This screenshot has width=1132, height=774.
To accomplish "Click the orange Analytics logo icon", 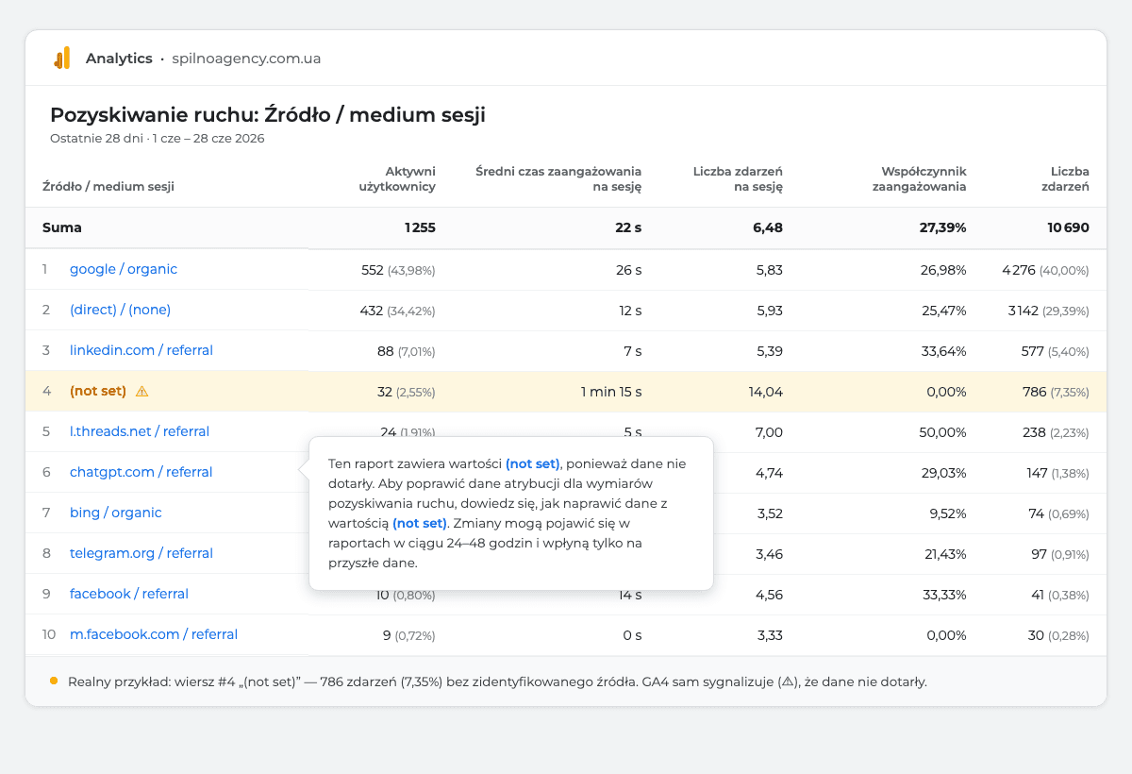I will (62, 59).
